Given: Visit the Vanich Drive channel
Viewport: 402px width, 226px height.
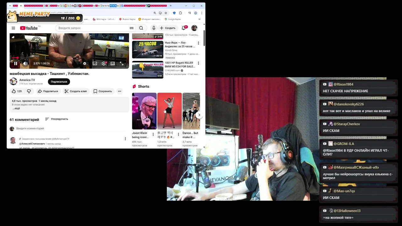Looking at the screenshot, I should point(171,50).
